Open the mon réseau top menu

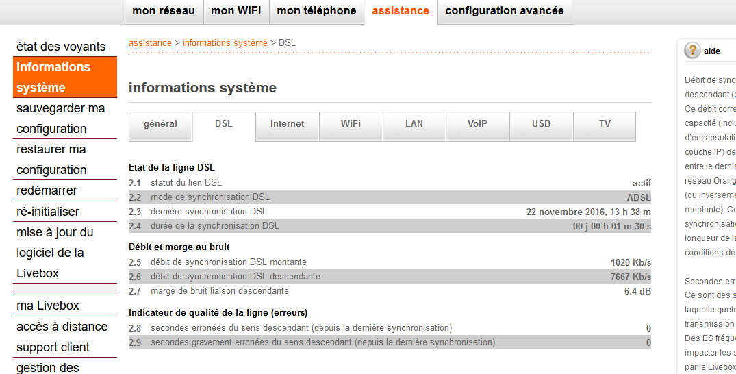coord(164,11)
